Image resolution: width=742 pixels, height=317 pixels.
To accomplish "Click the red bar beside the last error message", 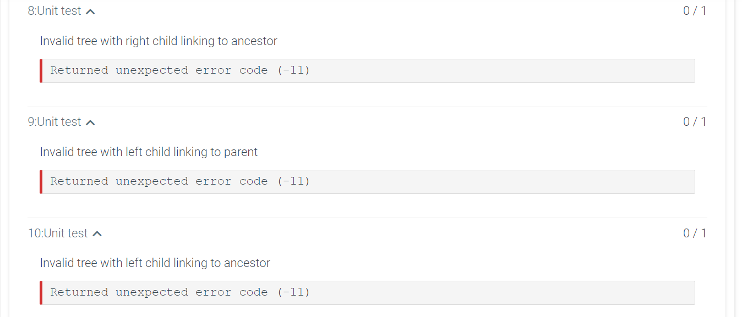I will click(x=41, y=292).
